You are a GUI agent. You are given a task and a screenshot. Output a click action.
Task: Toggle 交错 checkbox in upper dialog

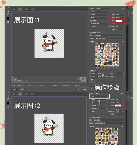point(91,27)
